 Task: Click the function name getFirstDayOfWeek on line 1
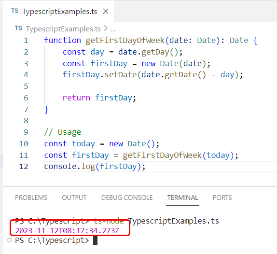pyautogui.click(x=125, y=41)
